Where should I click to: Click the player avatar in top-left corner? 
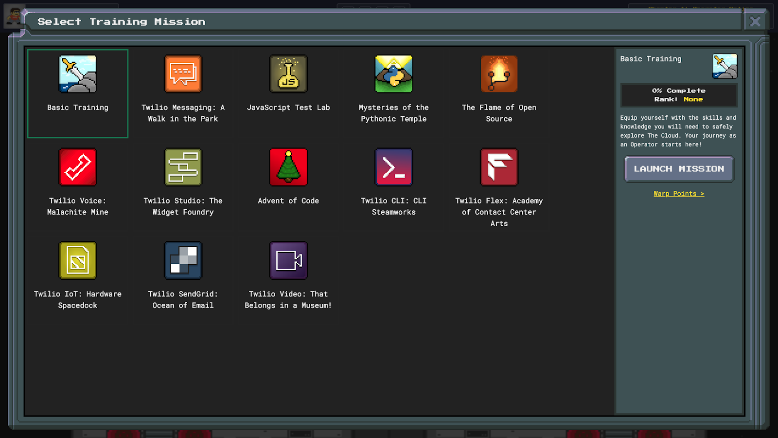[15, 17]
